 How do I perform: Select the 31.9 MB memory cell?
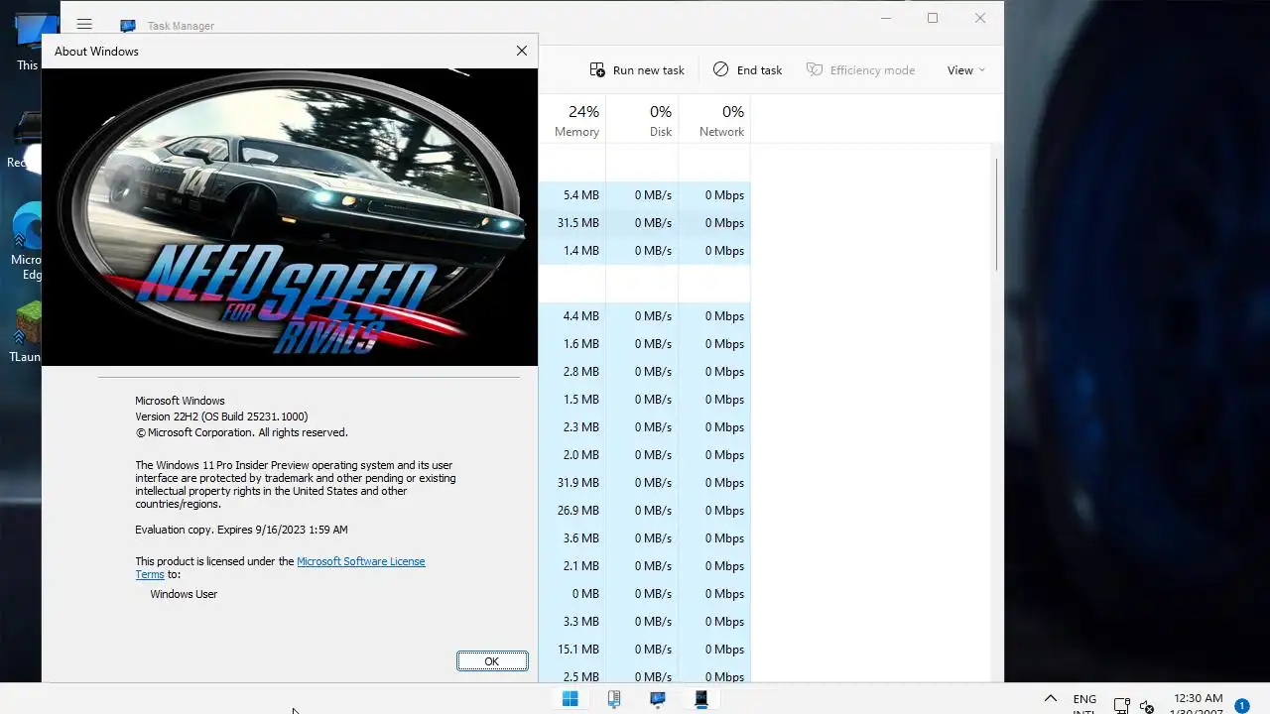tap(572, 483)
